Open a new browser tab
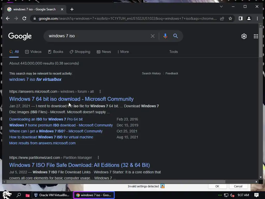The height and width of the screenshot is (199, 265). (x=72, y=9)
